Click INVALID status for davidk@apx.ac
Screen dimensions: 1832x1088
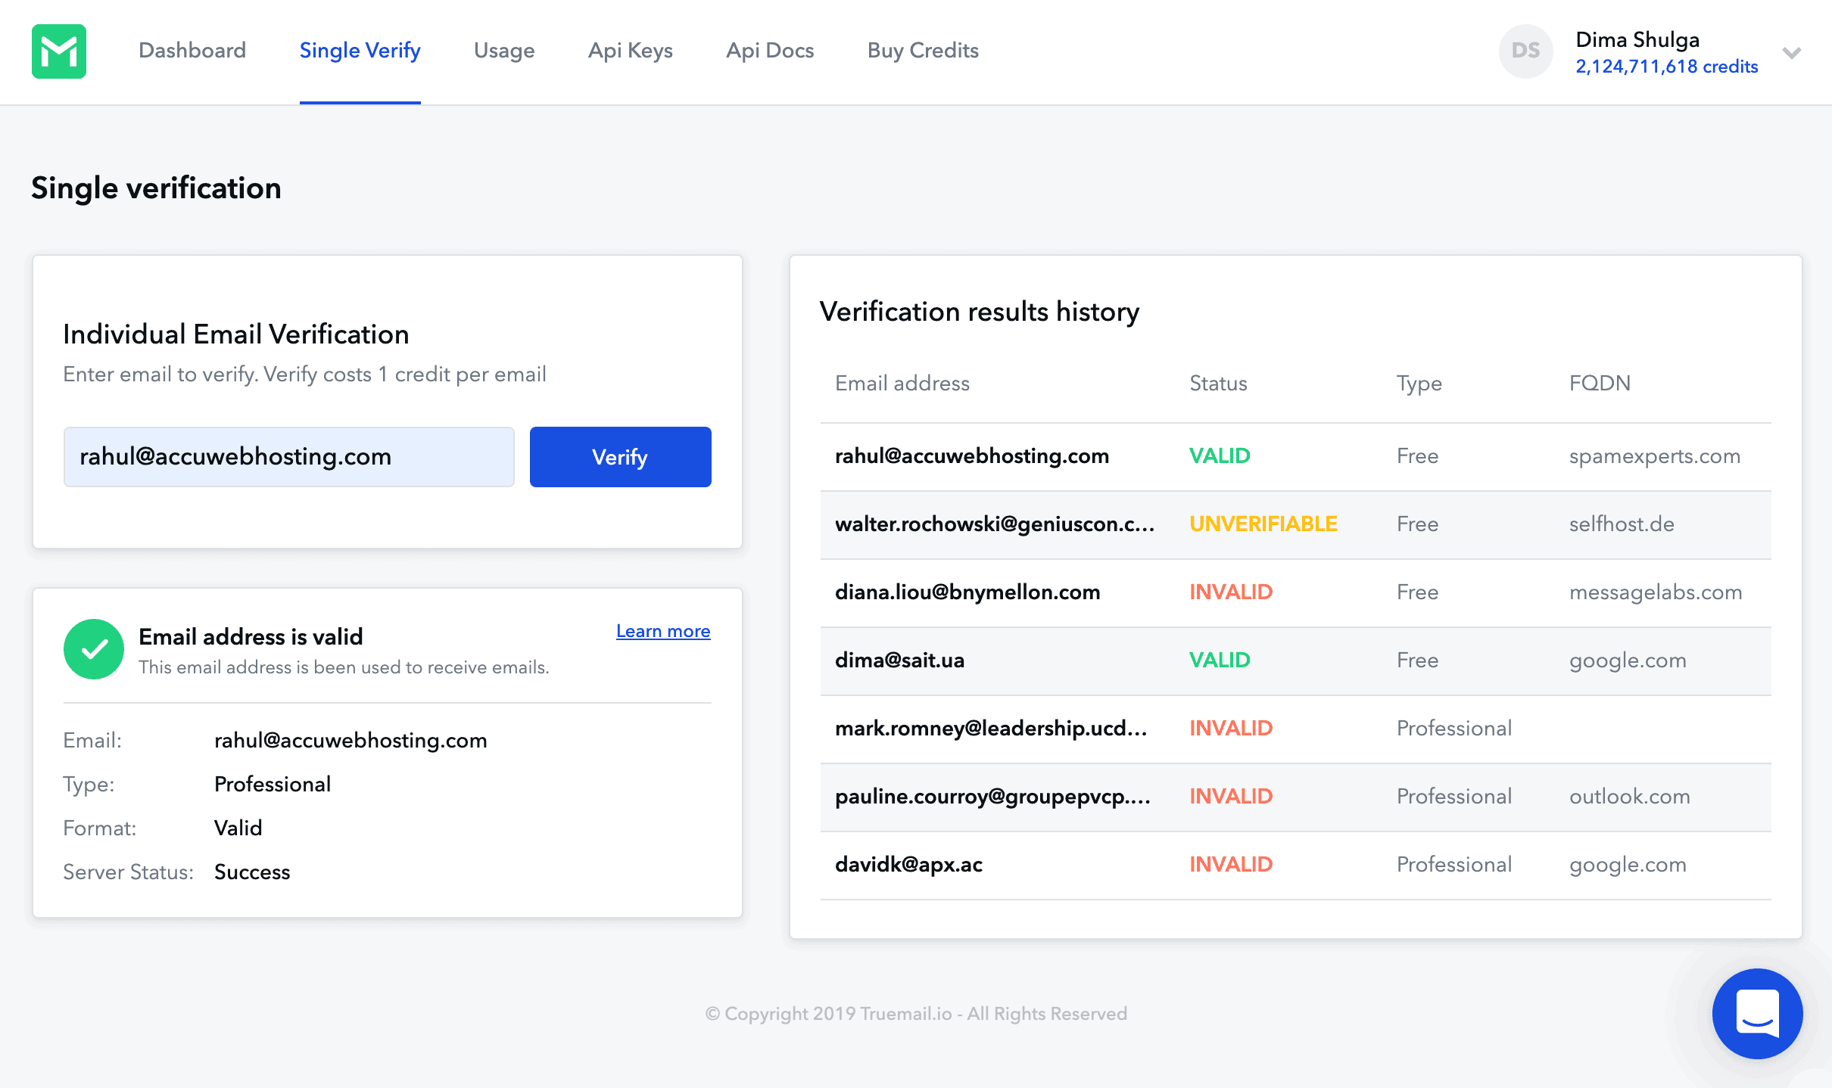point(1231,864)
